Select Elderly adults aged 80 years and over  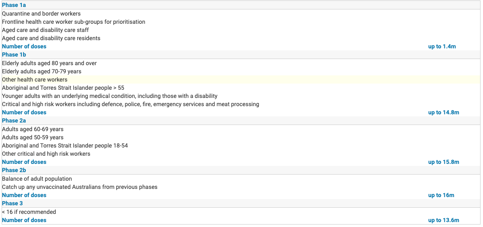tap(49, 63)
